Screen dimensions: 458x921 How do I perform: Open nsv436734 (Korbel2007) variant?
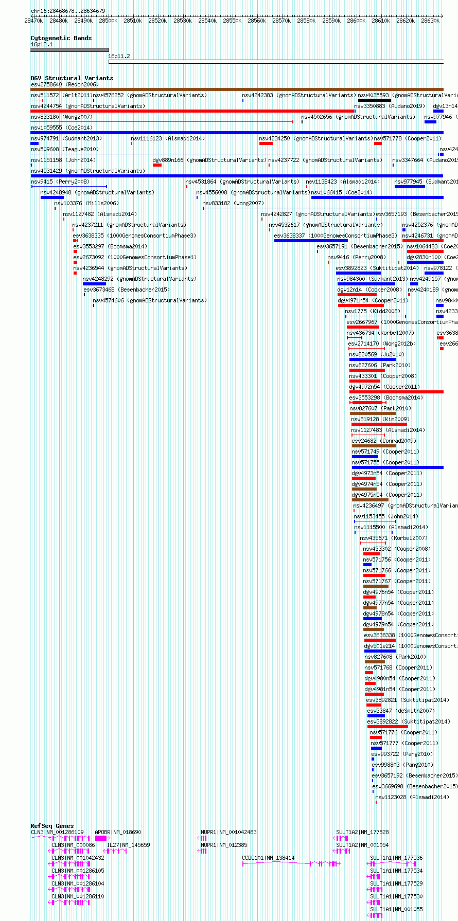[x=380, y=333]
